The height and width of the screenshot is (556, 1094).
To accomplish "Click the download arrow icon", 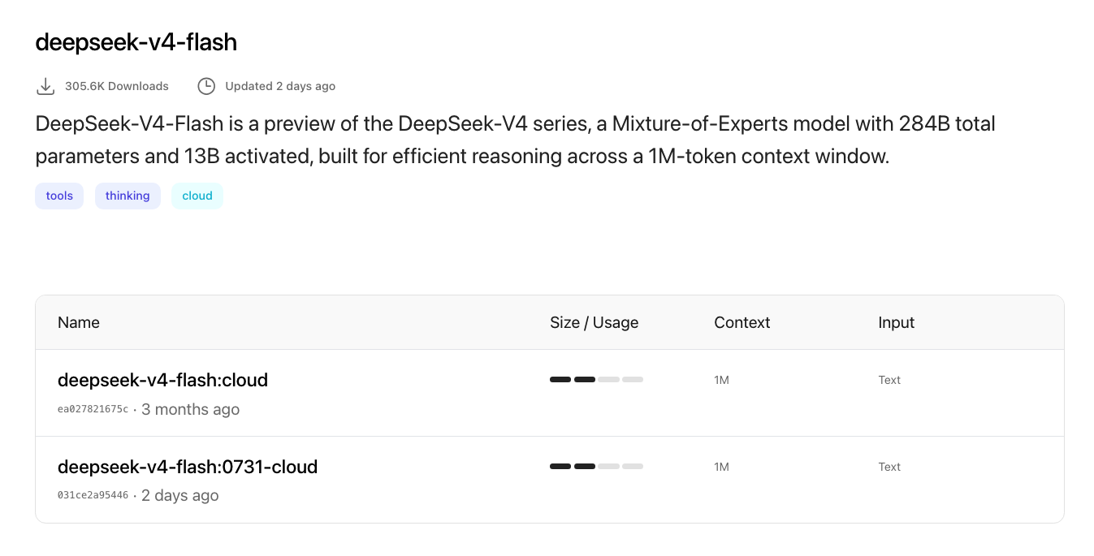I will click(x=45, y=86).
